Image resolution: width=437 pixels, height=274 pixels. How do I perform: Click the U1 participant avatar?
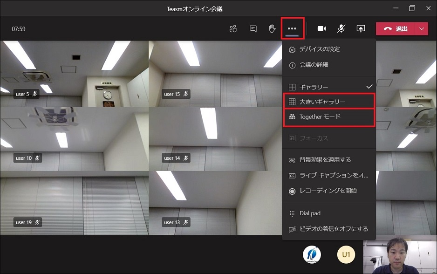tap(346, 254)
